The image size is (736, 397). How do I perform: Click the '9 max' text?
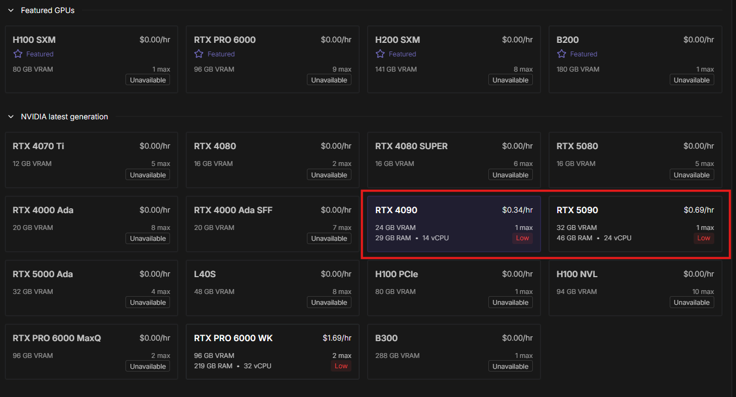tap(342, 69)
